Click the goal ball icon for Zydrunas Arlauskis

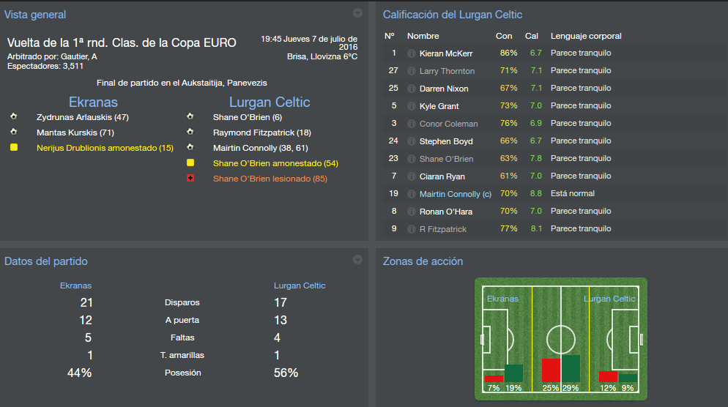pyautogui.click(x=14, y=116)
